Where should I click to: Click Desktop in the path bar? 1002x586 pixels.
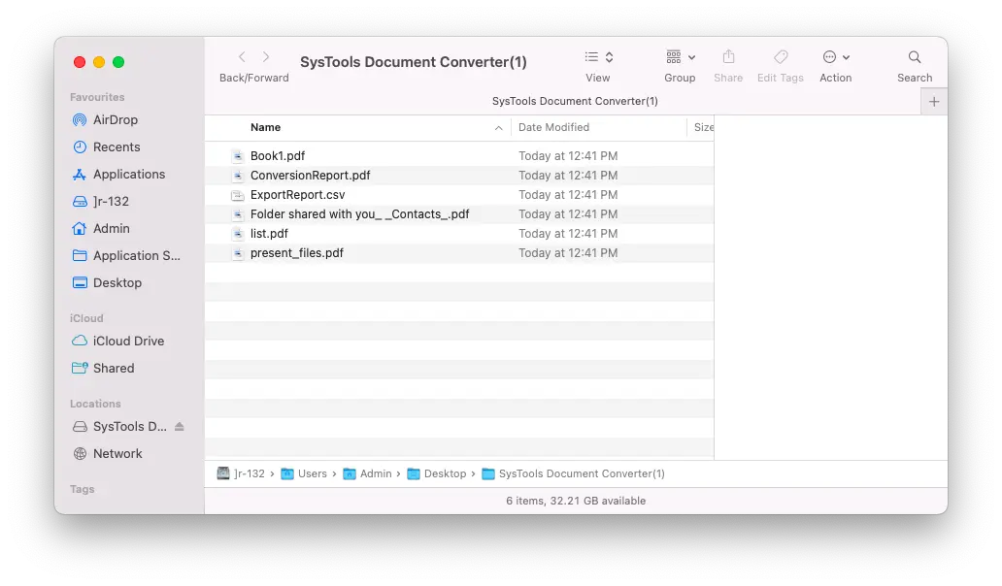(x=437, y=473)
